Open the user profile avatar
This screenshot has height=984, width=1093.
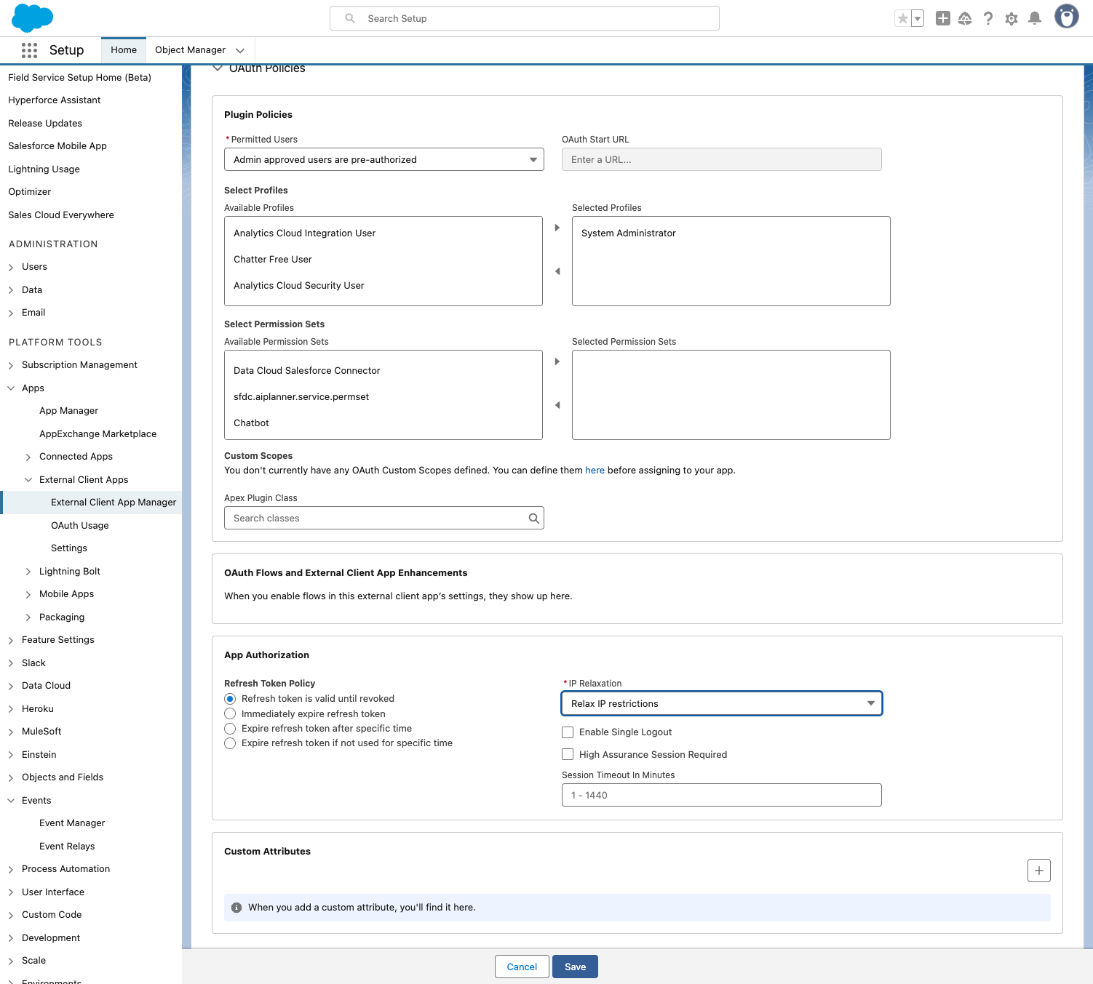[1066, 17]
